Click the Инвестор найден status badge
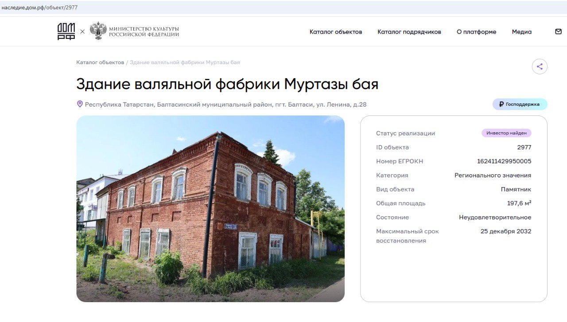This screenshot has width=567, height=322. tap(506, 133)
